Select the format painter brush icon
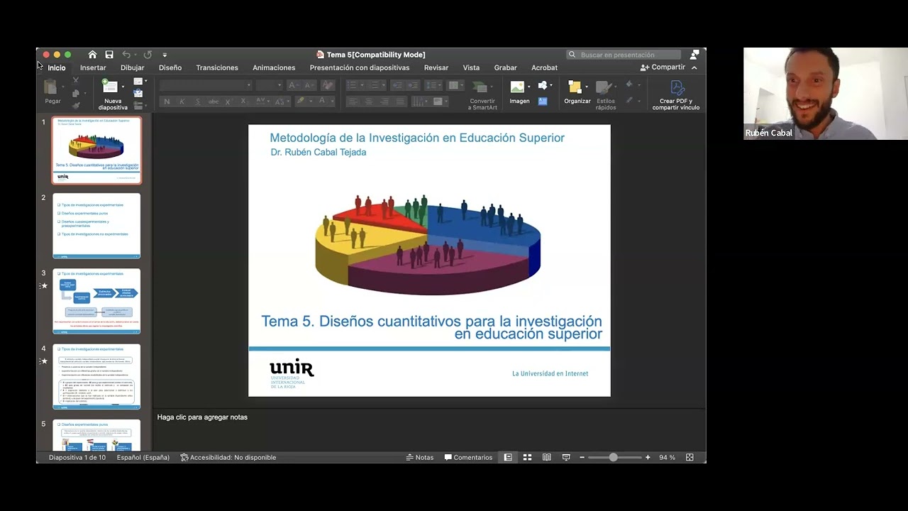 point(76,105)
